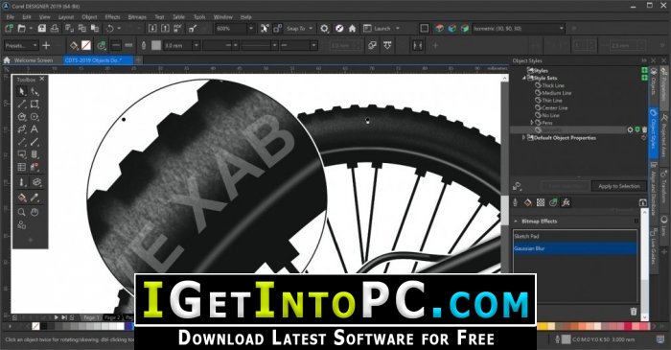Image resolution: width=671 pixels, height=350 pixels.
Task: Open the Window menu
Action: (223, 17)
